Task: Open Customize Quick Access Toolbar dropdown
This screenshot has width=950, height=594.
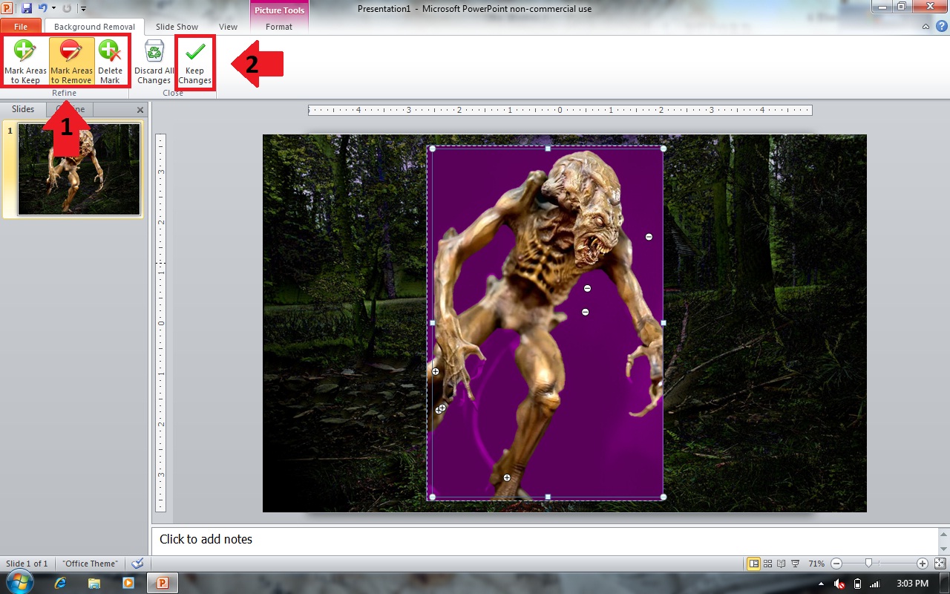Action: (x=82, y=9)
